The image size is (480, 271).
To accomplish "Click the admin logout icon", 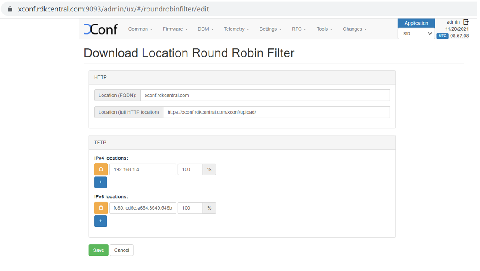I will point(466,22).
